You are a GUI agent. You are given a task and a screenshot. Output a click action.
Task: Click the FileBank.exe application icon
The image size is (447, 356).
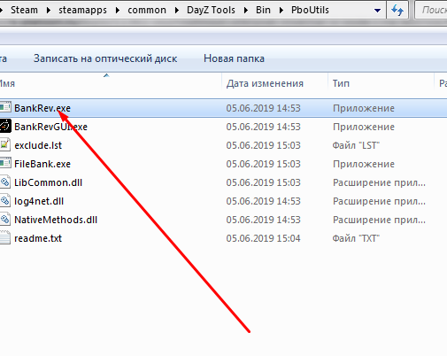click(x=5, y=164)
